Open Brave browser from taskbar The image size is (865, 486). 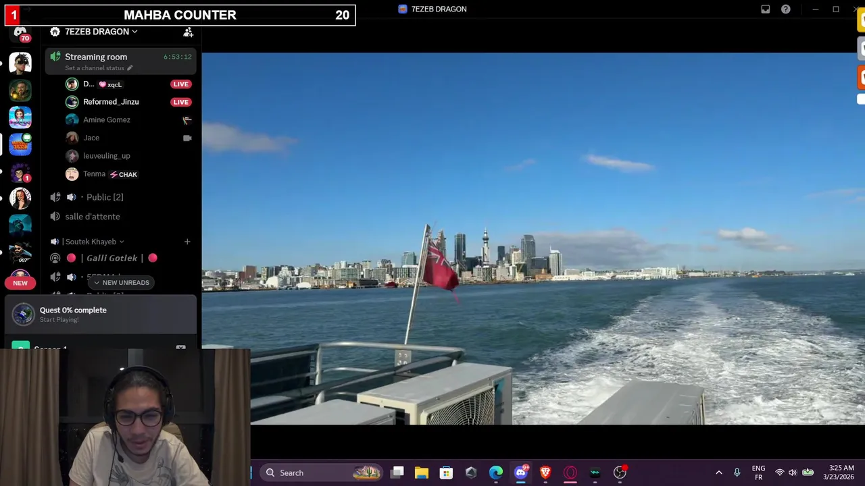coord(545,473)
